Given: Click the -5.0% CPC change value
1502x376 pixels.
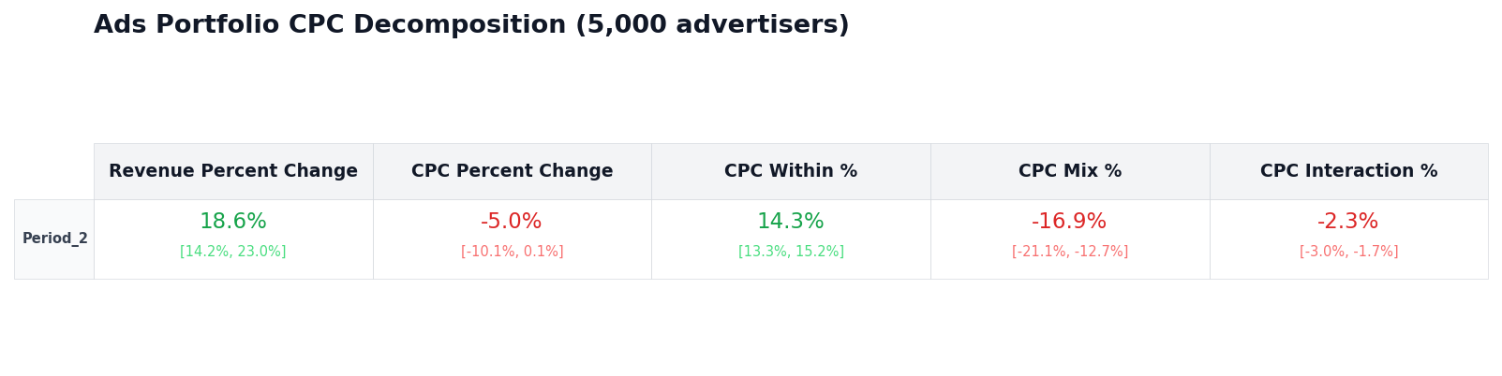Looking at the screenshot, I should 512,222.
